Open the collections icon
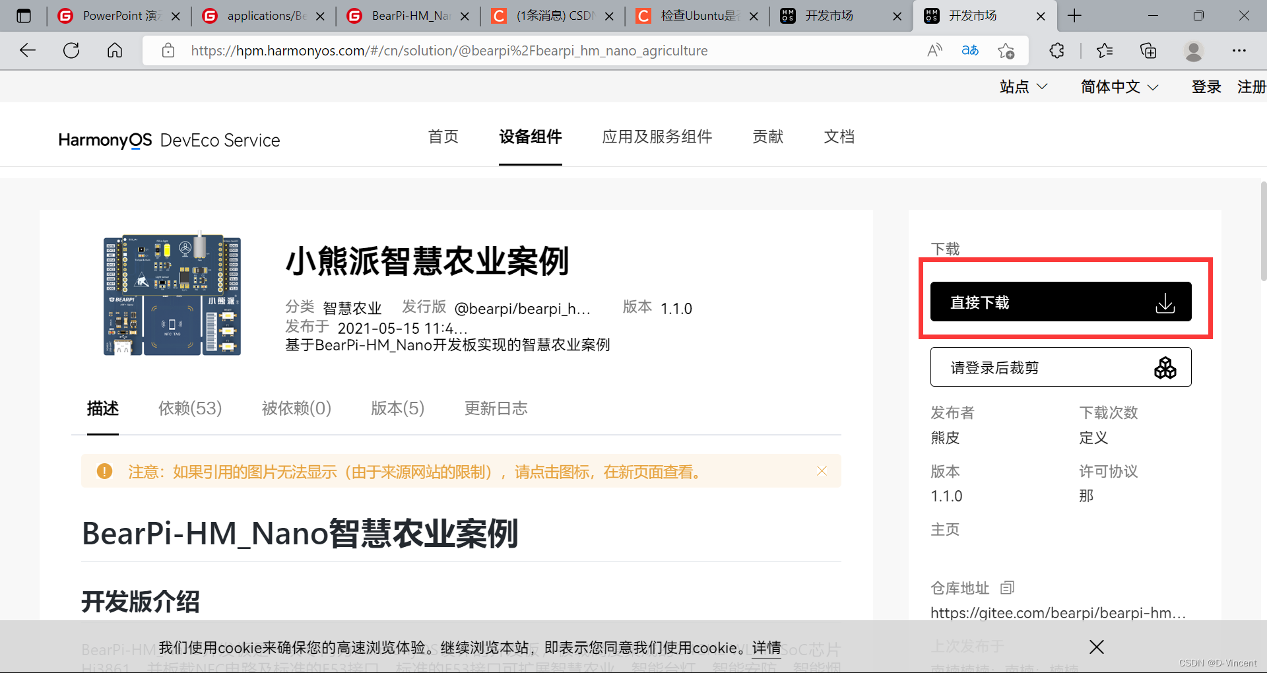The width and height of the screenshot is (1267, 673). click(1148, 50)
